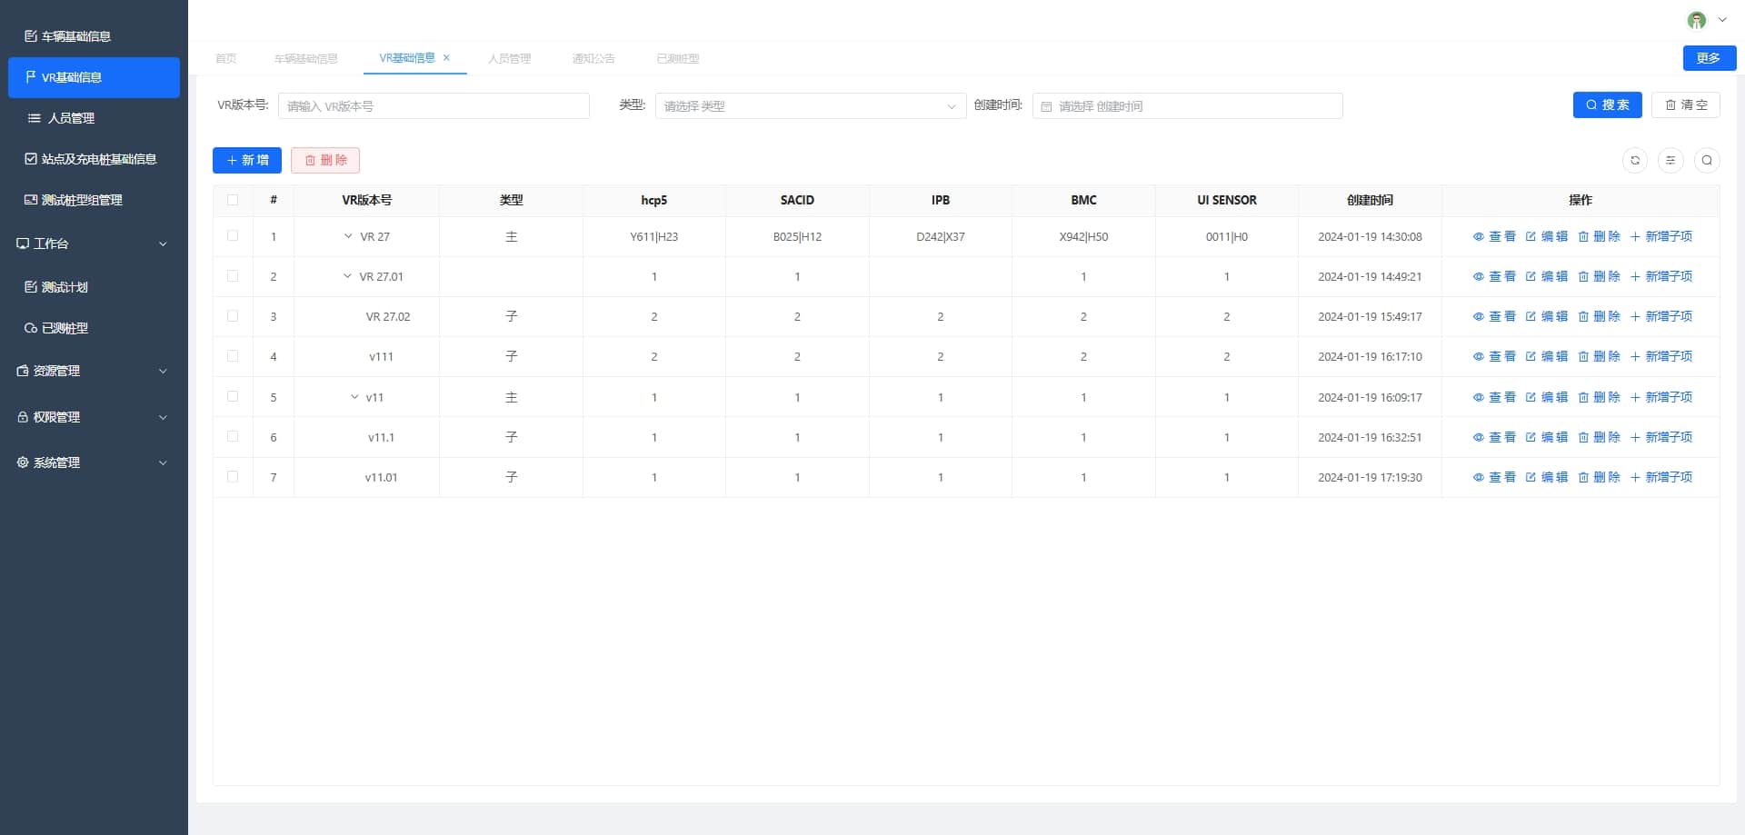Open the user avatar menu
Screen dimensions: 1745x835
pyautogui.click(x=1696, y=20)
